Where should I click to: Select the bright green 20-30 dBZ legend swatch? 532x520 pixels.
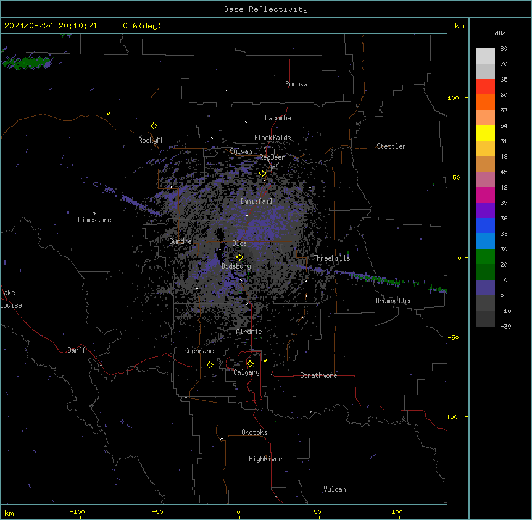[485, 257]
